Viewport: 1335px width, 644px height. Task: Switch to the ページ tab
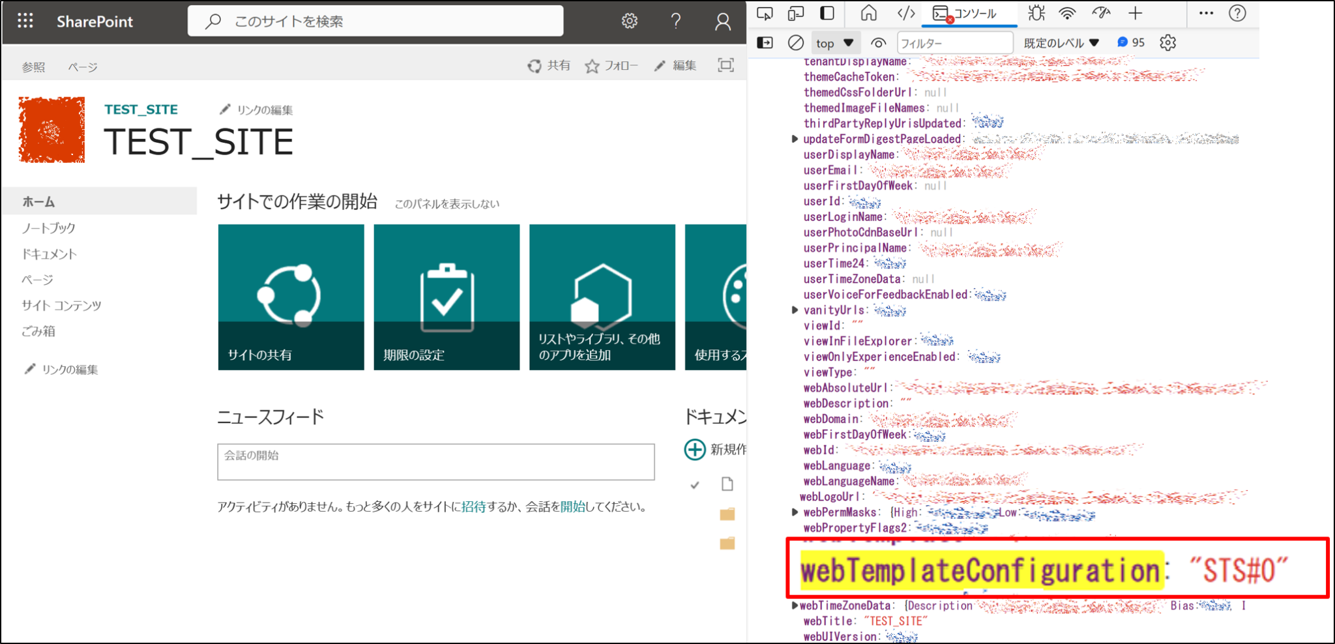click(83, 66)
